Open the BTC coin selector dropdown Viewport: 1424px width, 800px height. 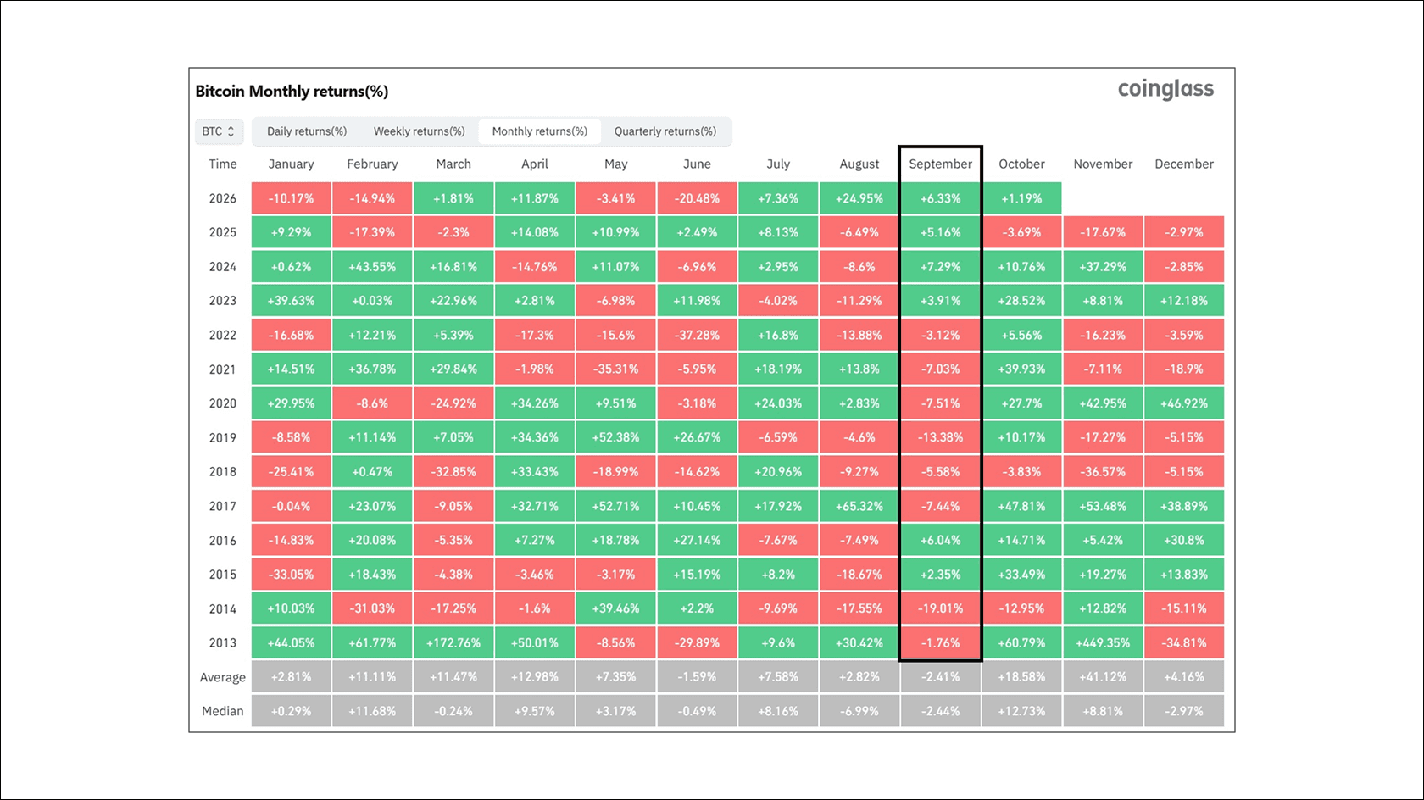coord(219,131)
